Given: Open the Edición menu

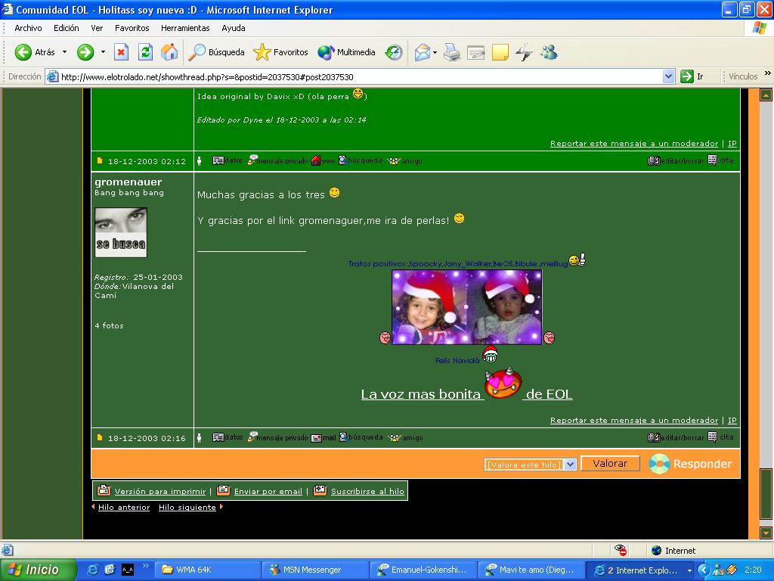Looking at the screenshot, I should click(67, 28).
